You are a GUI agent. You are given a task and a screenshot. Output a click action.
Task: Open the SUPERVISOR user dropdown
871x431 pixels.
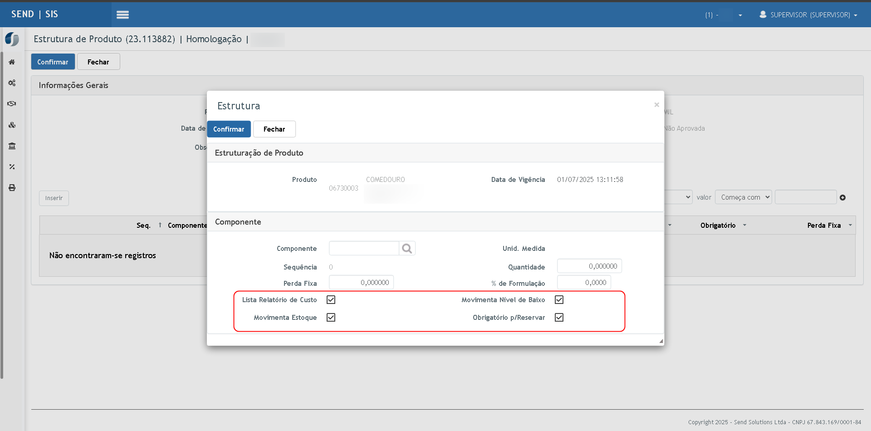[x=809, y=15]
